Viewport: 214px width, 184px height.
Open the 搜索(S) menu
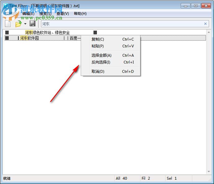coord(45,14)
